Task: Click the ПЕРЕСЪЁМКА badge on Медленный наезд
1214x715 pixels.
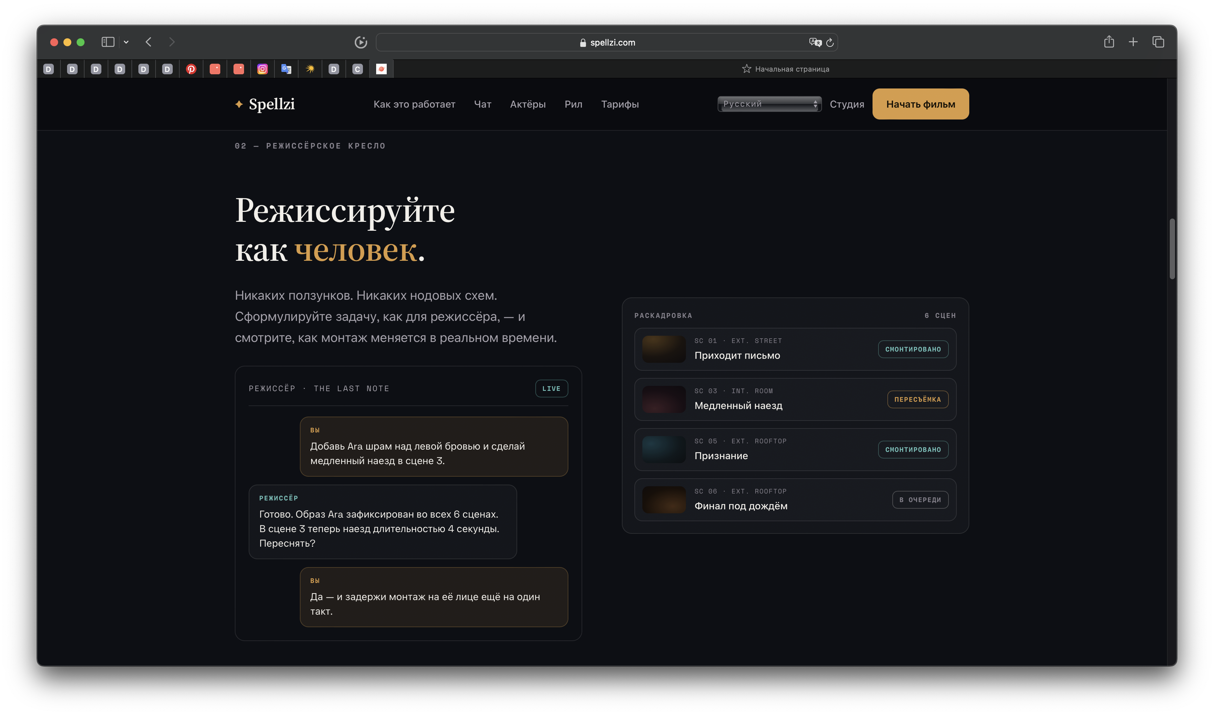Action: [918, 399]
